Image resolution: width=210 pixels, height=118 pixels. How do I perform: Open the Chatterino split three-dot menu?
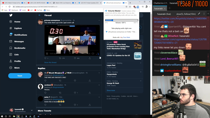204,14
